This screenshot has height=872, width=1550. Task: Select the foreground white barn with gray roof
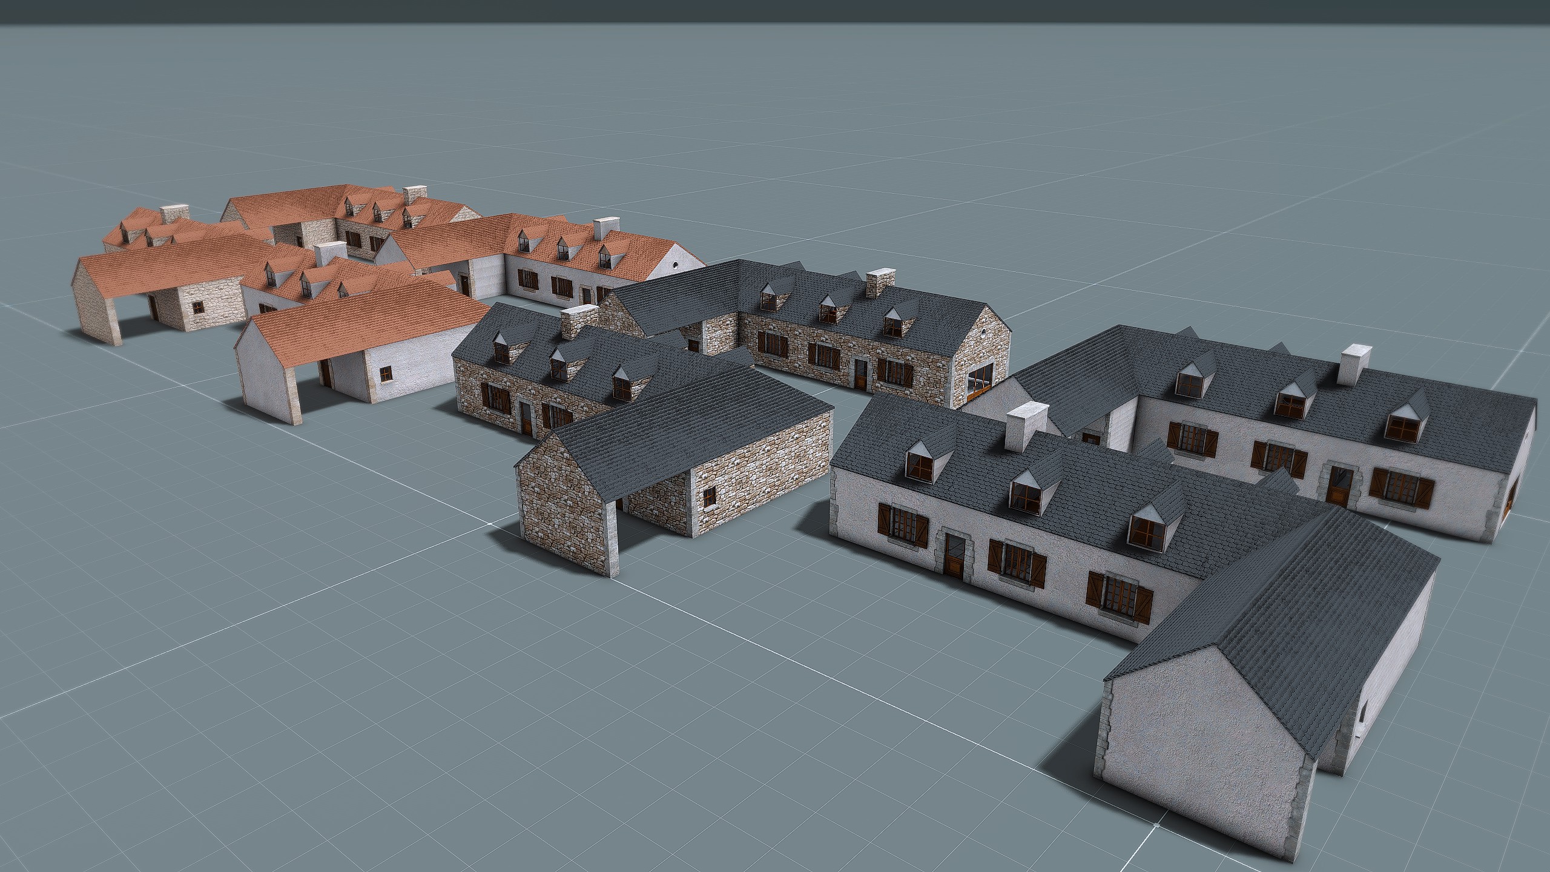pyautogui.click(x=1265, y=684)
